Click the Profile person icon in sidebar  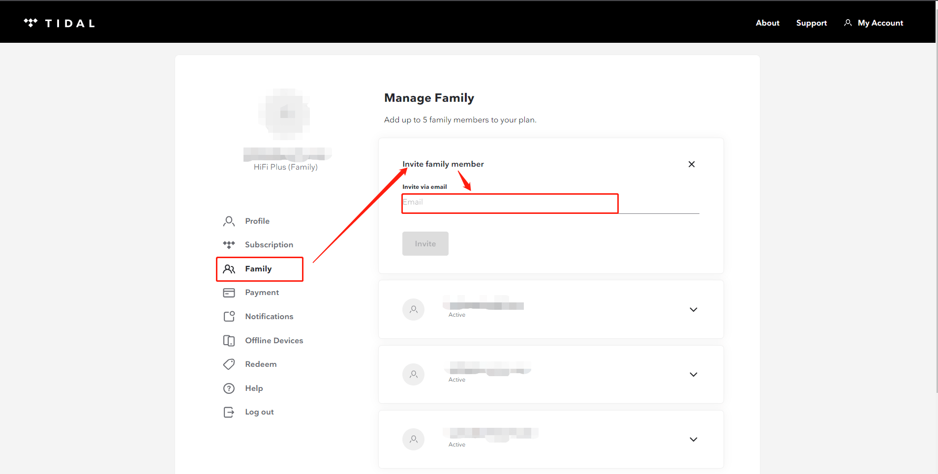click(x=229, y=221)
